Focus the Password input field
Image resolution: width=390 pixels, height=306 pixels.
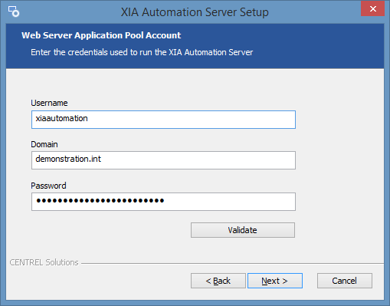[x=163, y=202]
